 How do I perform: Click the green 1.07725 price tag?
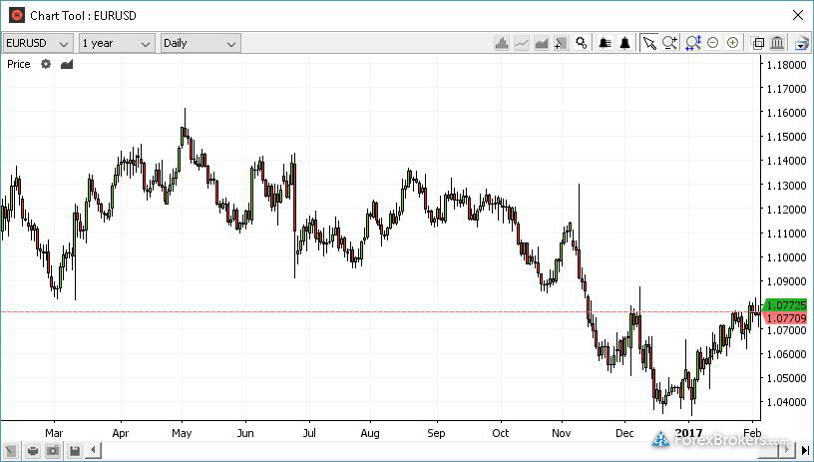click(786, 305)
